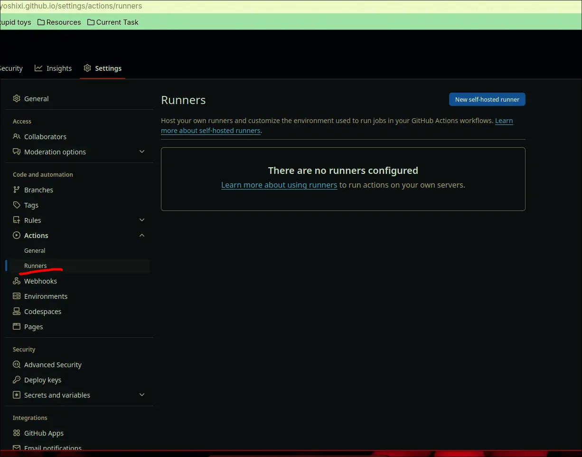Click the GitHub Apps grid icon

17,433
